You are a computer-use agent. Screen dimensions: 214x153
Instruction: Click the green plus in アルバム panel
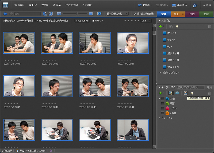[160, 26]
